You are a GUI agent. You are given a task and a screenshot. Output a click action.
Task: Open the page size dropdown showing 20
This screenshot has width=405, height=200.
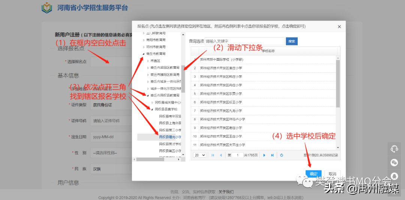[x=199, y=155]
